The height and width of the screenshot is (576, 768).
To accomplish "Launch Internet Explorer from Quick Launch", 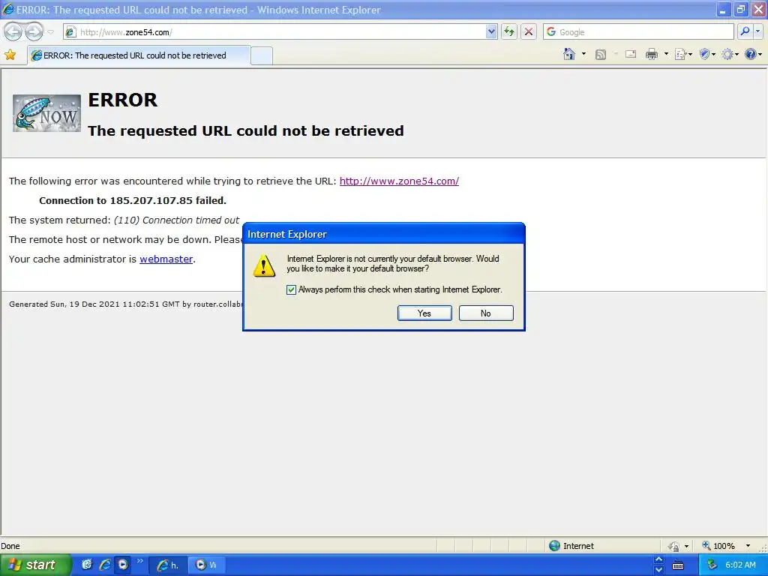I will (105, 565).
